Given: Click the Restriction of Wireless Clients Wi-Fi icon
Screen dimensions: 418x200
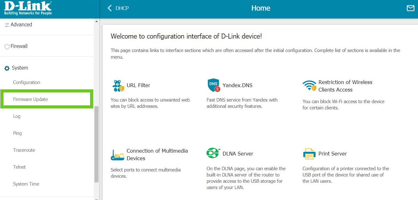Looking at the screenshot, I should (x=309, y=86).
